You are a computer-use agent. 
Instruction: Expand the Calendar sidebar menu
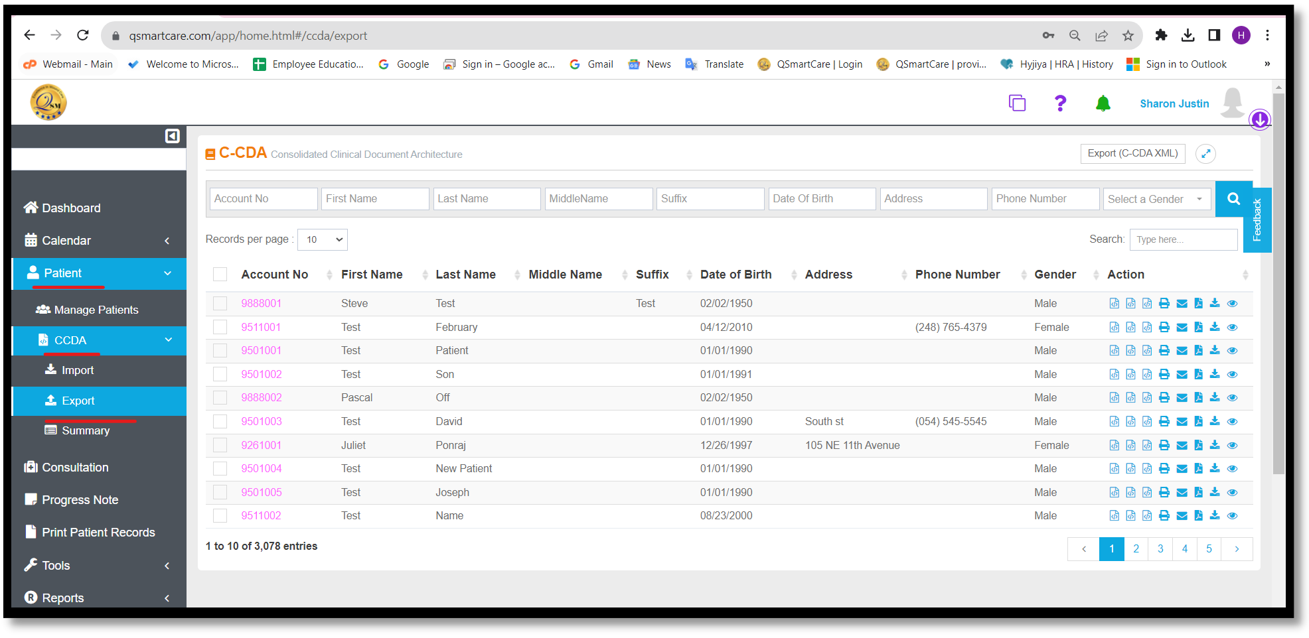click(98, 241)
